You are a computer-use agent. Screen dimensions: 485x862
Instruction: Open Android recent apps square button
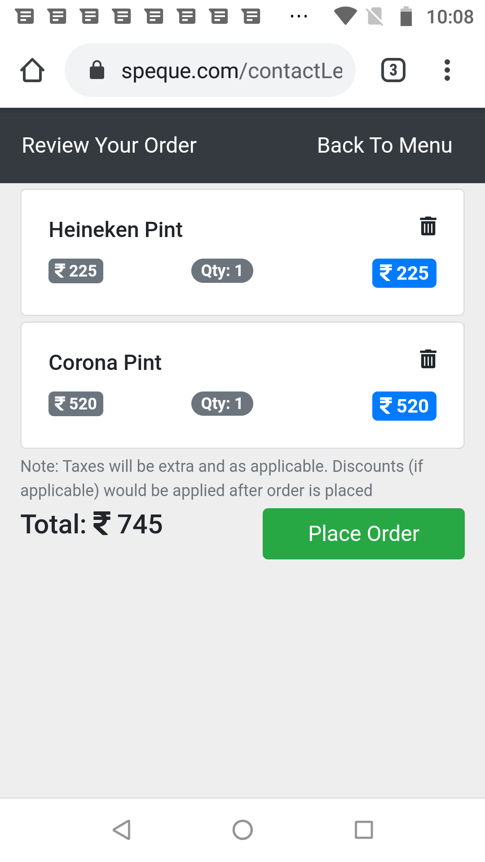click(x=364, y=830)
